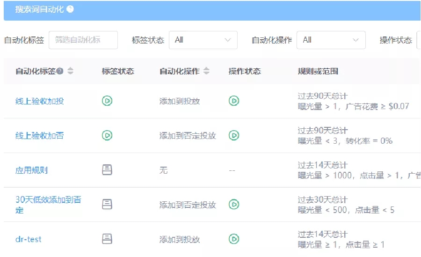Sort by 自动化标签 column arrows
The image size is (421, 257).
click(x=70, y=71)
